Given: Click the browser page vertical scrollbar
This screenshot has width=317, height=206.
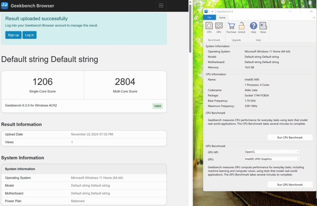Looking at the screenshot, I should coord(190,28).
